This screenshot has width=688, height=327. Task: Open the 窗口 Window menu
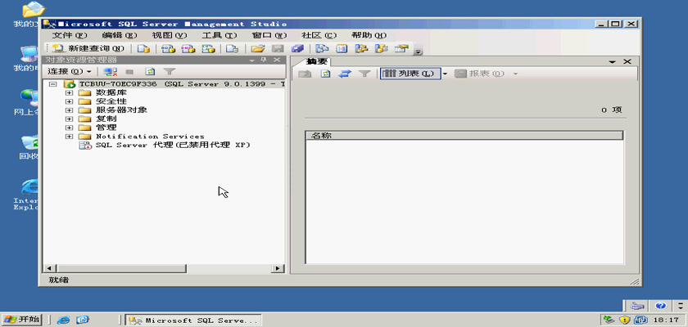coord(269,35)
